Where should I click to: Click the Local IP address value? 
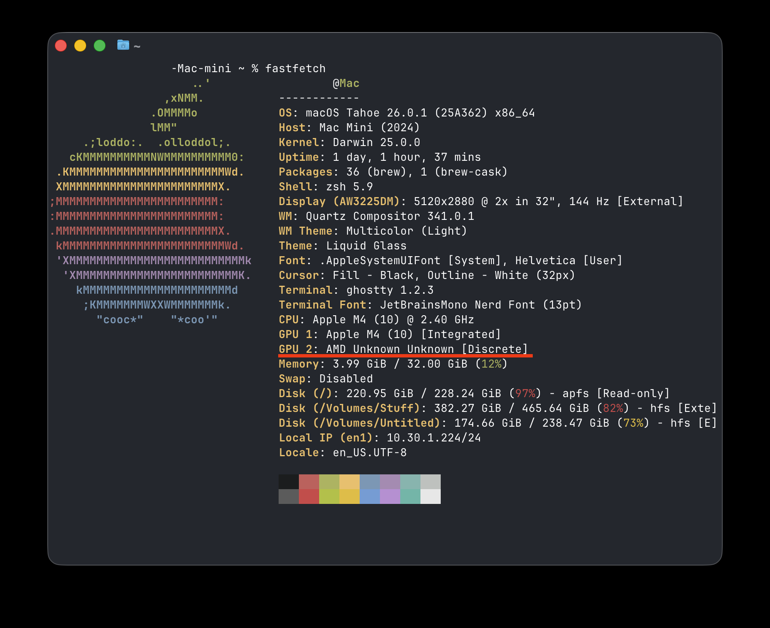click(433, 438)
